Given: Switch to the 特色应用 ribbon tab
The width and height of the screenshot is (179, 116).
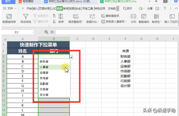Looking at the screenshot, I should [100, 8].
